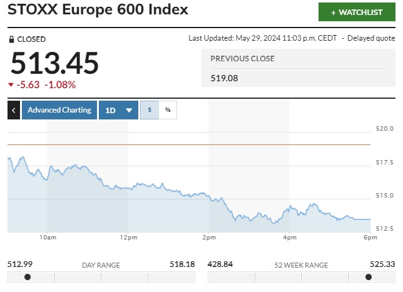Switch chart to percent change view
The width and height of the screenshot is (403, 292).
pos(168,110)
